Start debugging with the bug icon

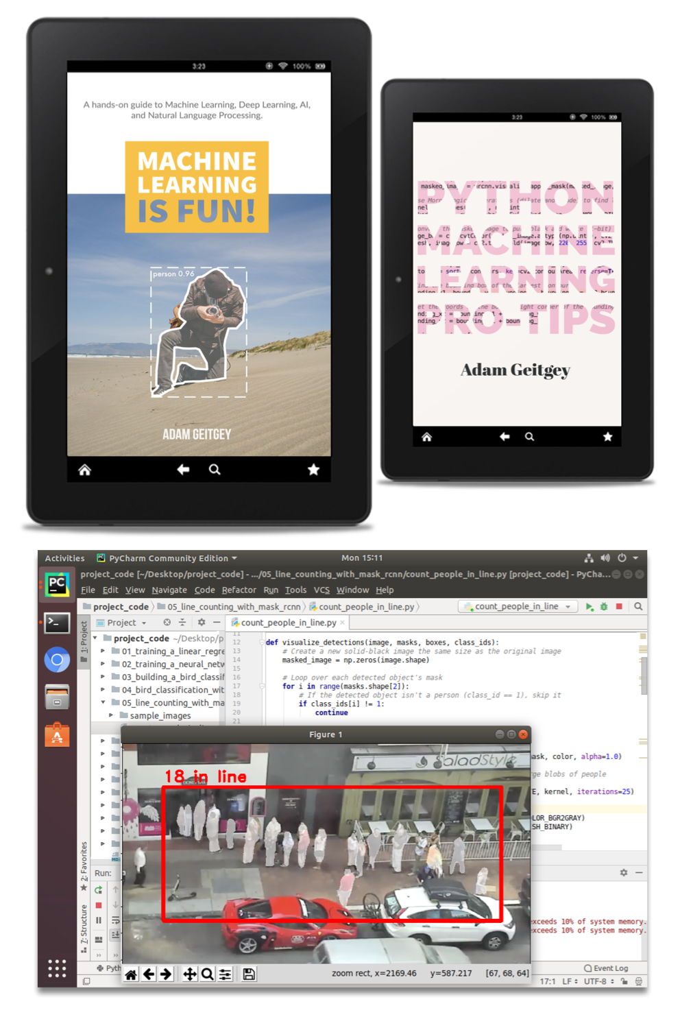(604, 607)
